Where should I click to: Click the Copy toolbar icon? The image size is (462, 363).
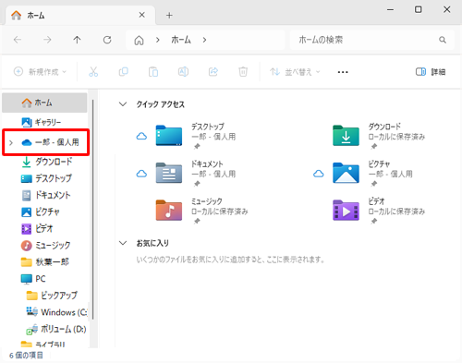pos(123,72)
